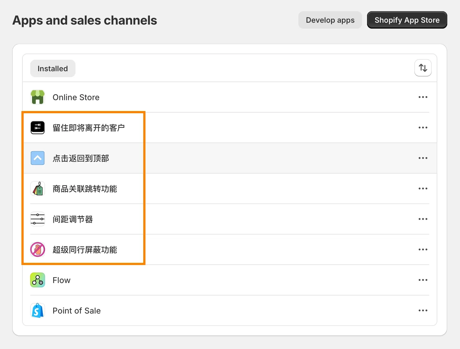Viewport: 460px width, 349px height.
Task: Open the options menu for Flow
Action: (x=423, y=280)
